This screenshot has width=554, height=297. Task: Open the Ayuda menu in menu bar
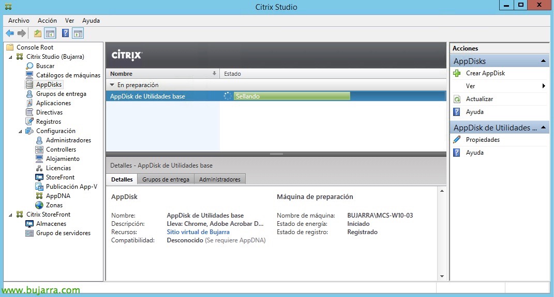[91, 21]
